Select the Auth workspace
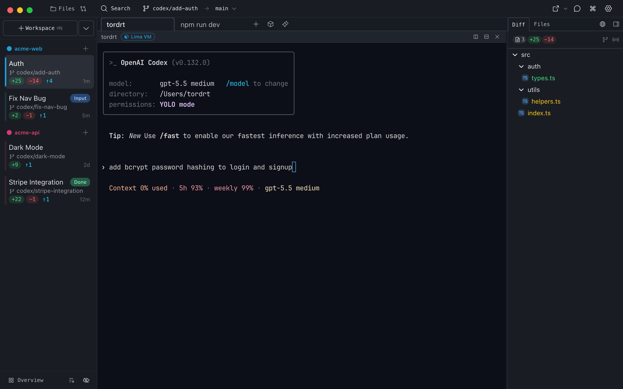 pos(49,71)
